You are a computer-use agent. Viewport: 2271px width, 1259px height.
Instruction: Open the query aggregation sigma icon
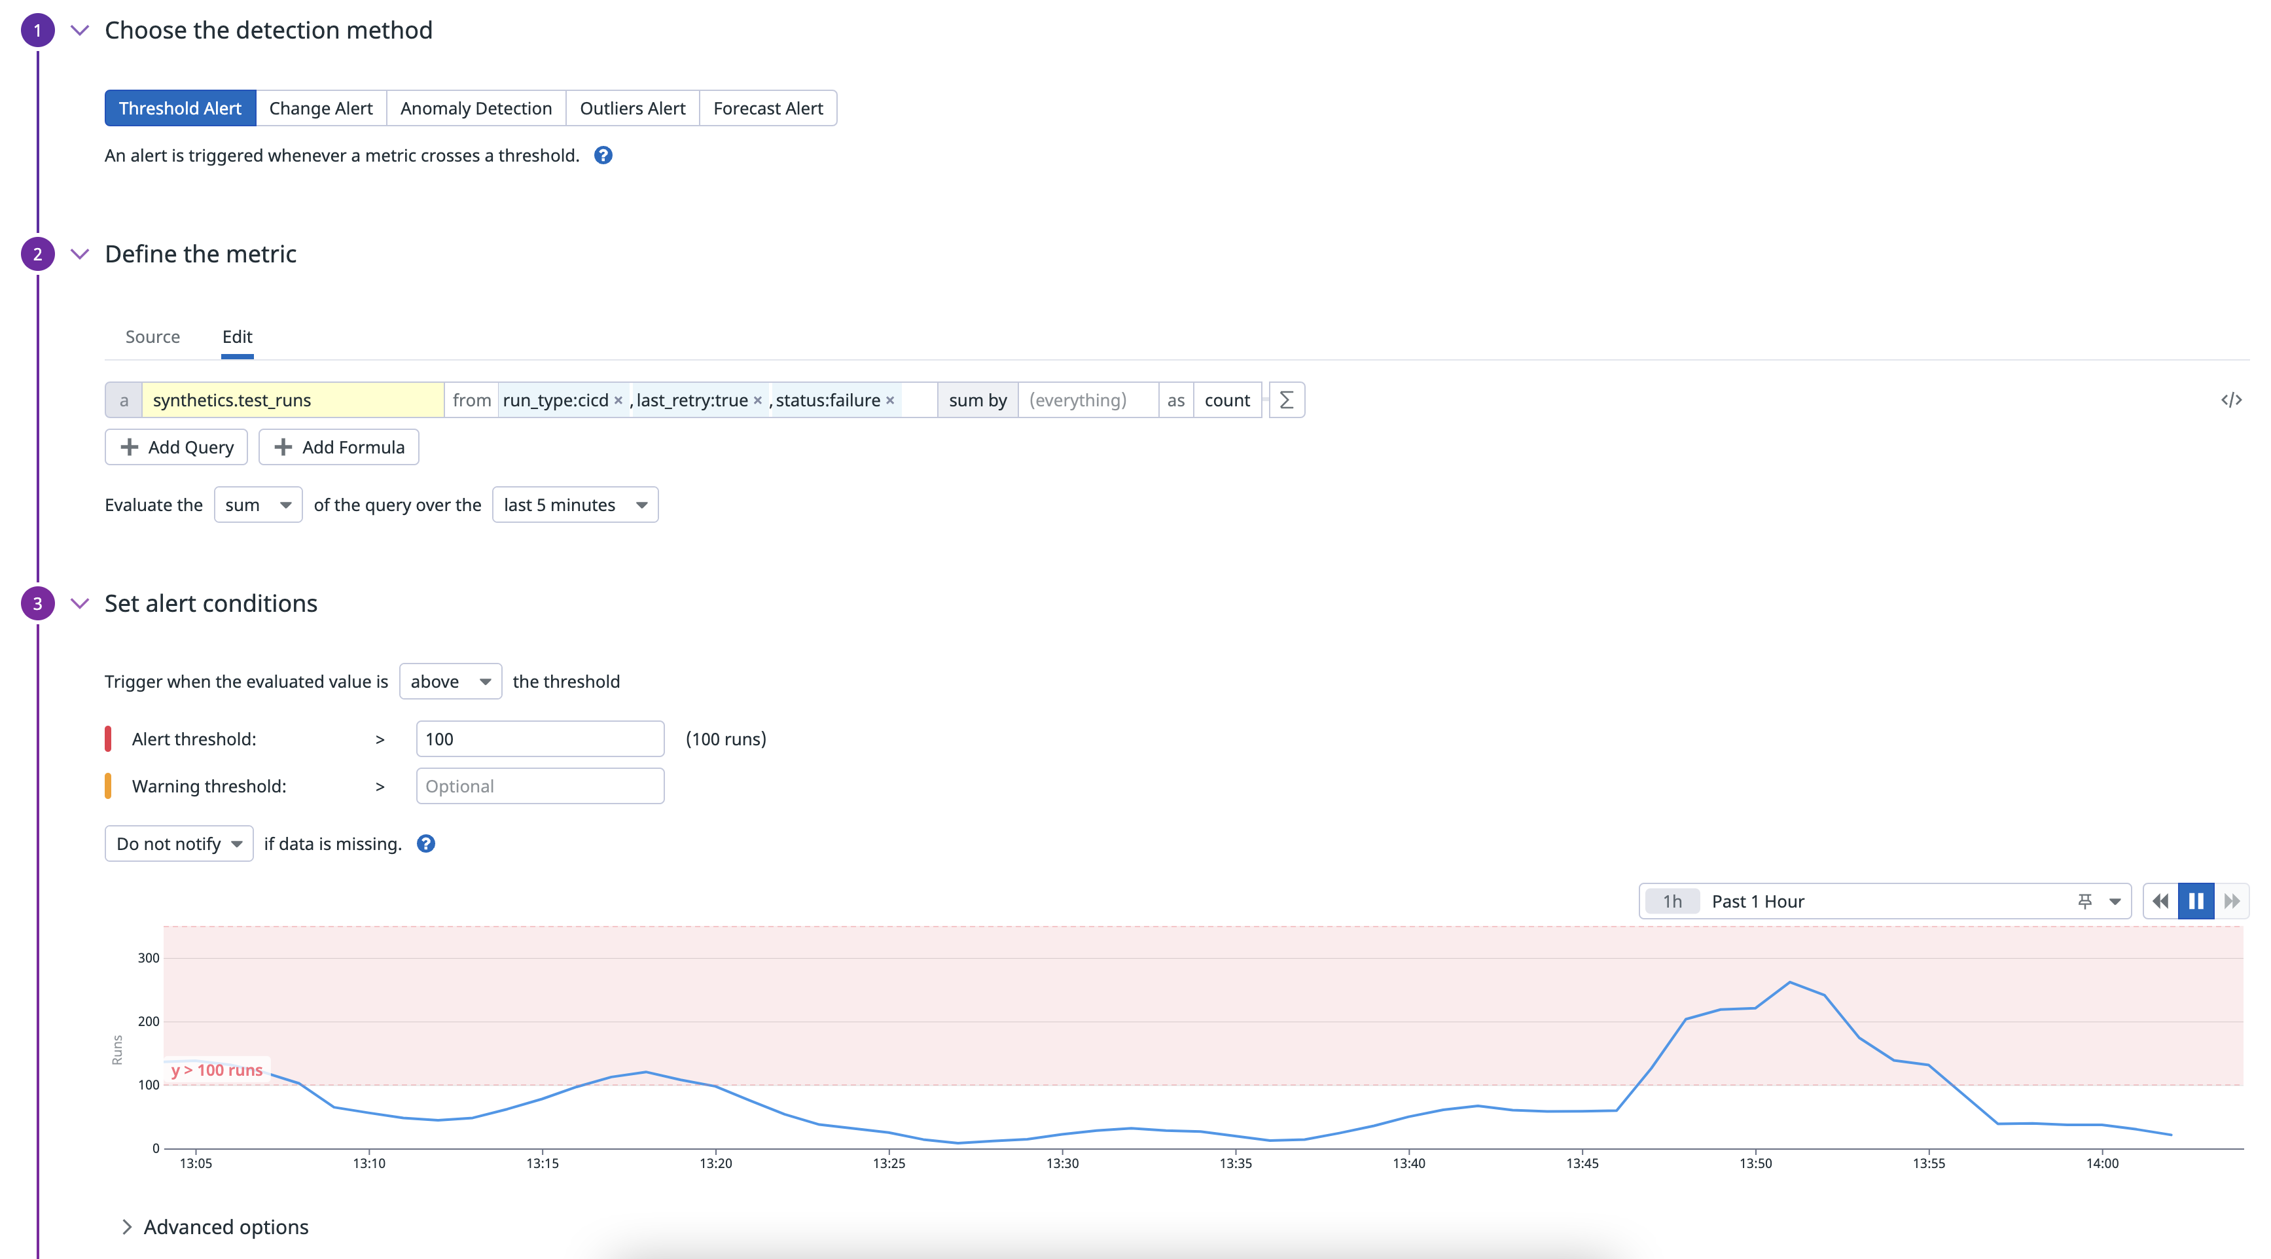(x=1286, y=399)
